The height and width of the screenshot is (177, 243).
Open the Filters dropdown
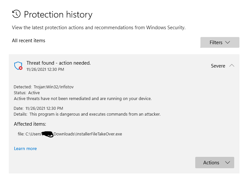[x=220, y=43]
